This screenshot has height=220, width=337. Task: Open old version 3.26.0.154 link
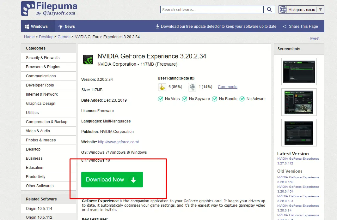298,189
